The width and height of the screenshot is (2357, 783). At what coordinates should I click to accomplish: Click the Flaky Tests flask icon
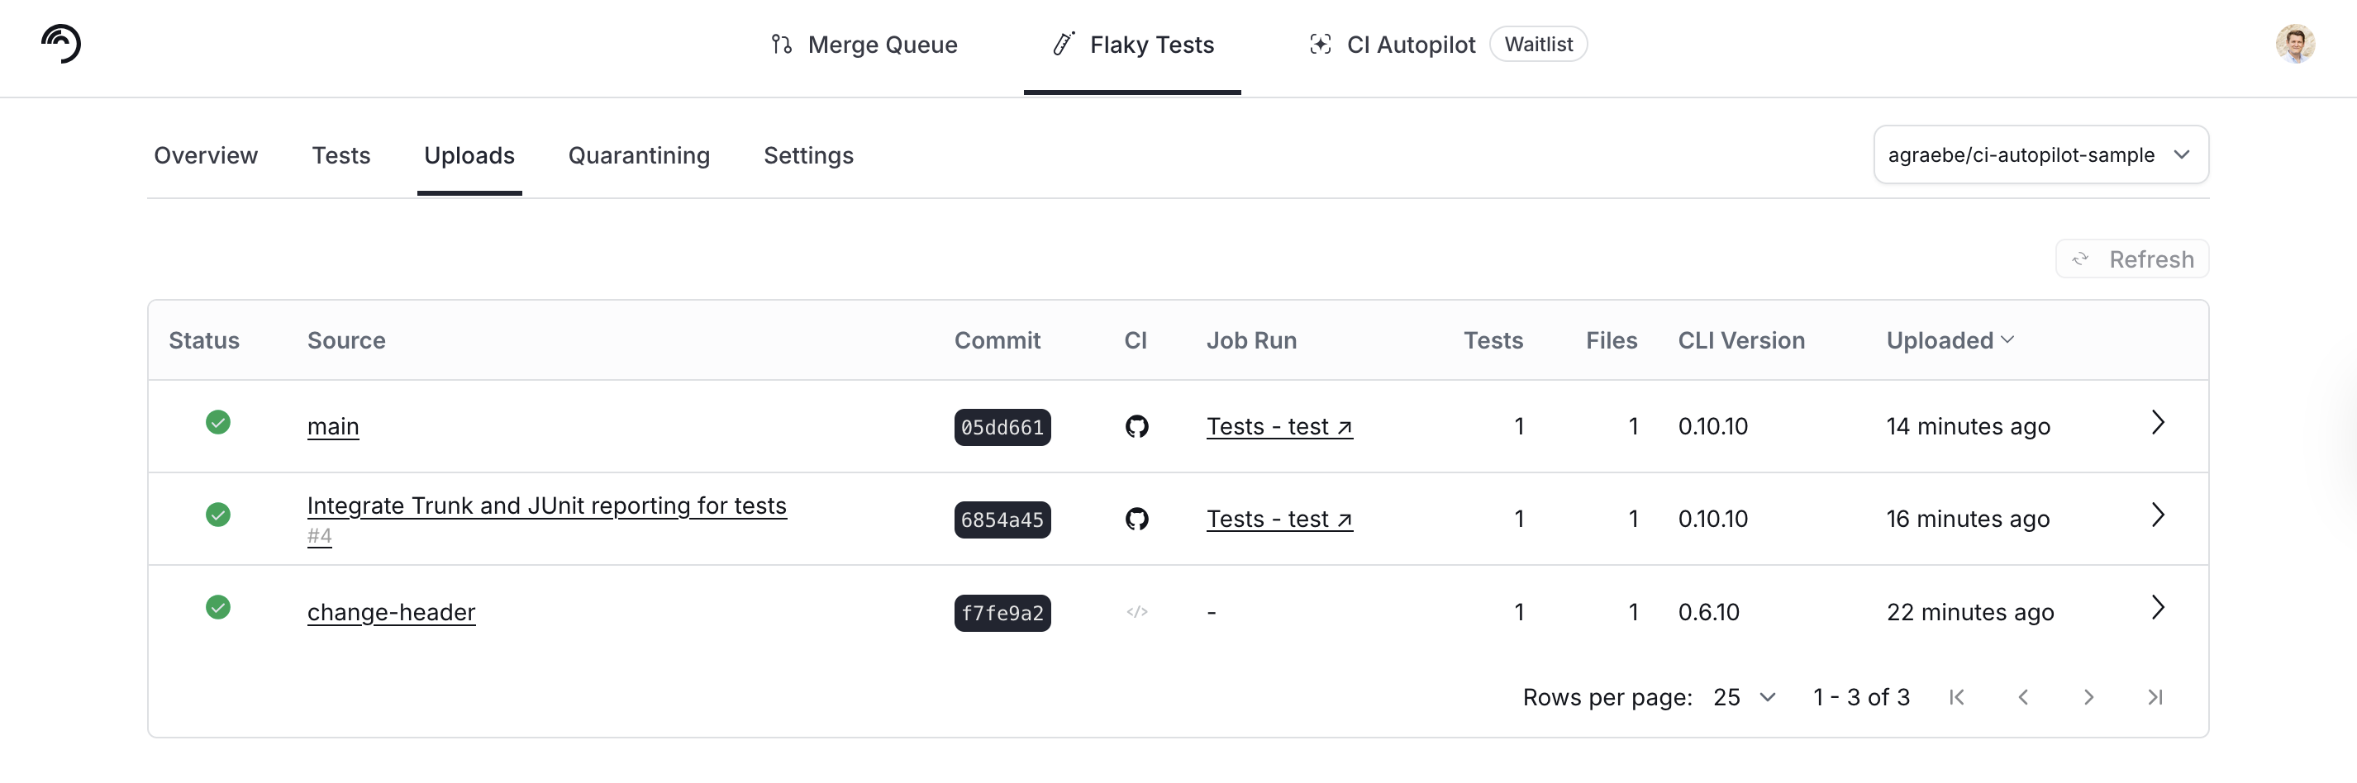click(x=1060, y=44)
